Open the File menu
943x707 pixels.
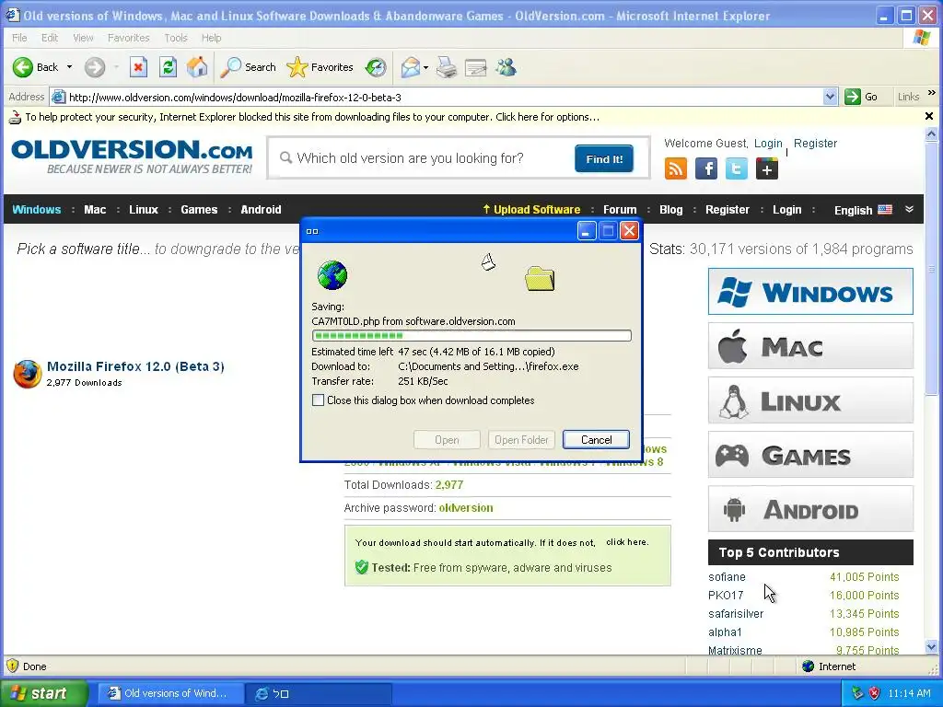[19, 38]
